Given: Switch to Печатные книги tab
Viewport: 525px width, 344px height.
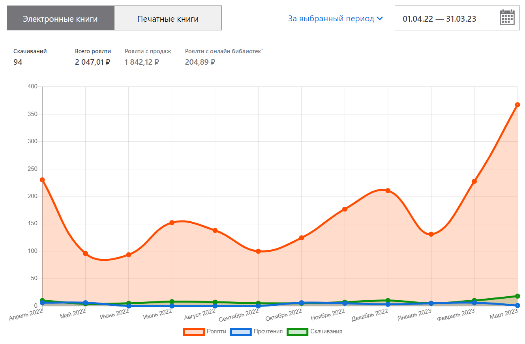Looking at the screenshot, I should 168,19.
